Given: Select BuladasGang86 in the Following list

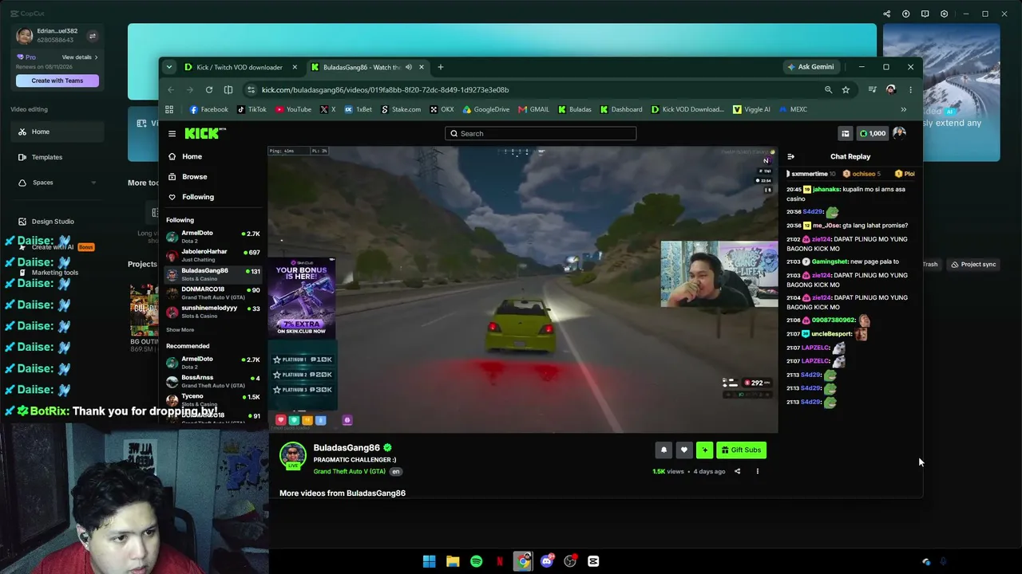Looking at the screenshot, I should [213, 273].
